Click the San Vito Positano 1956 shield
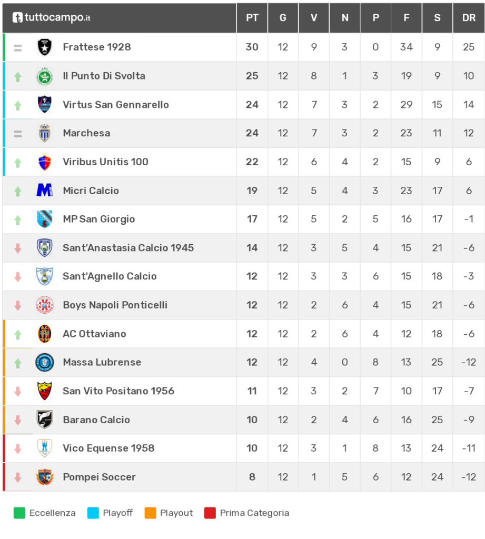Image resolution: width=485 pixels, height=539 pixels. click(x=44, y=391)
